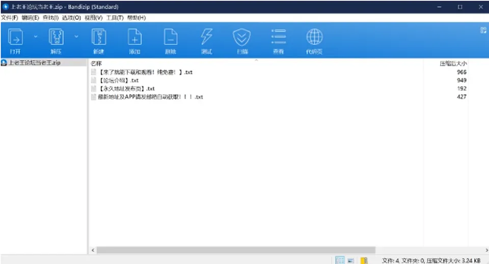
Task: Sort by the Name column header
Action: pyautogui.click(x=96, y=63)
